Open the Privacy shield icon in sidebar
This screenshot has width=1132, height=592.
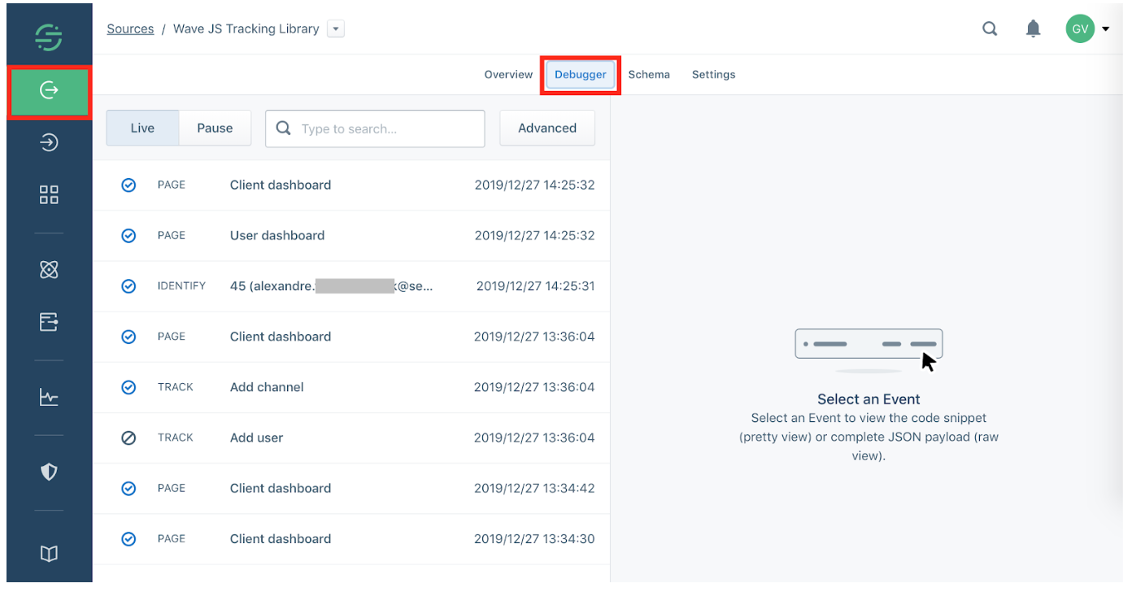click(49, 472)
